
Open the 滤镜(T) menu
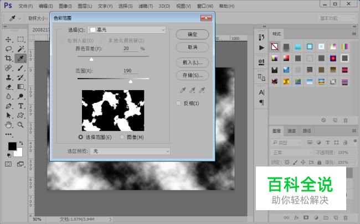coord(146,6)
